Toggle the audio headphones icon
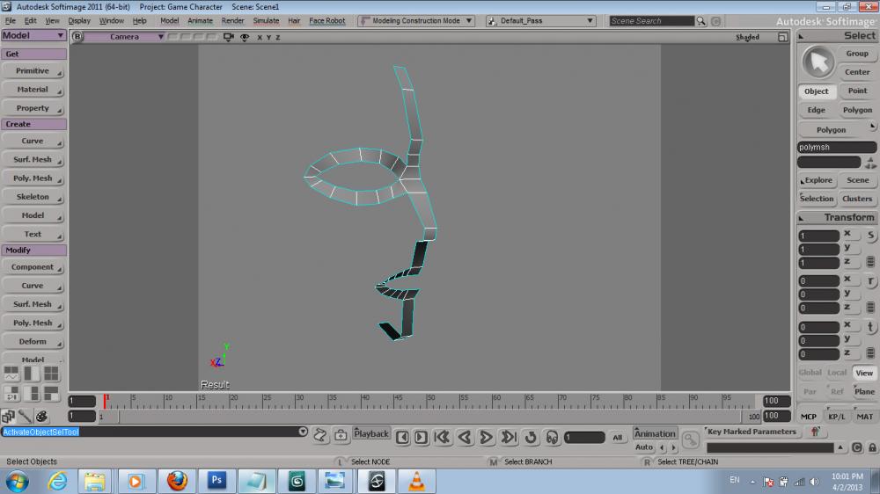880x494 pixels. click(x=552, y=437)
